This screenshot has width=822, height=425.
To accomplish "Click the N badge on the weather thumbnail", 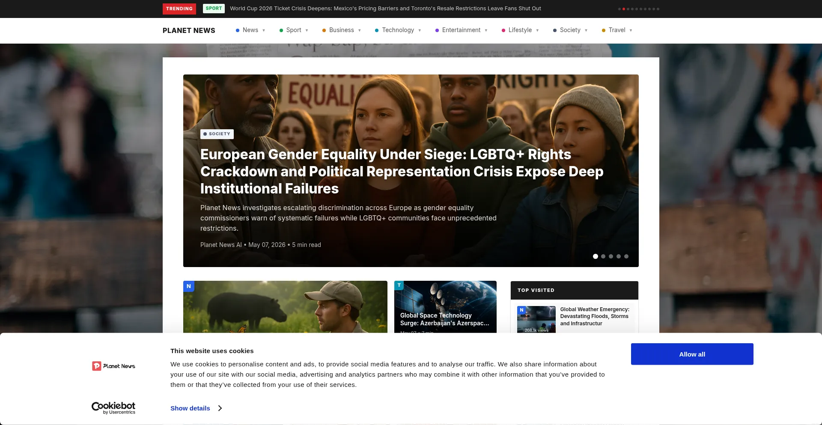I will (521, 310).
